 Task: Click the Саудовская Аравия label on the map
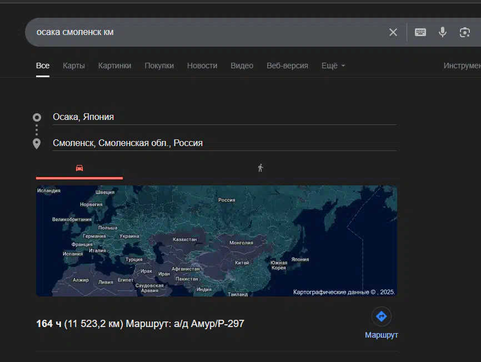click(x=149, y=288)
